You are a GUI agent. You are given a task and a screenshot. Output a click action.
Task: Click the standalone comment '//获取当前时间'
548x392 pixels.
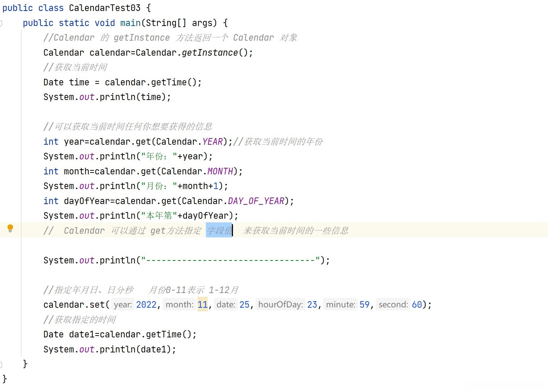click(x=75, y=67)
